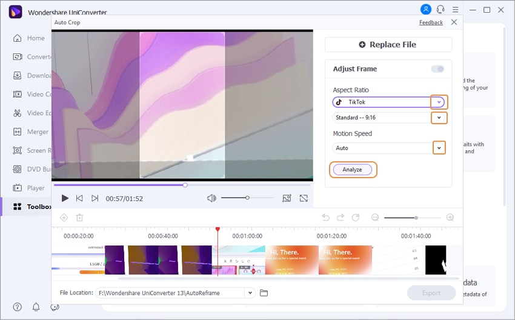The width and height of the screenshot is (515, 320).
Task: Skip to the next frame
Action: click(x=95, y=198)
